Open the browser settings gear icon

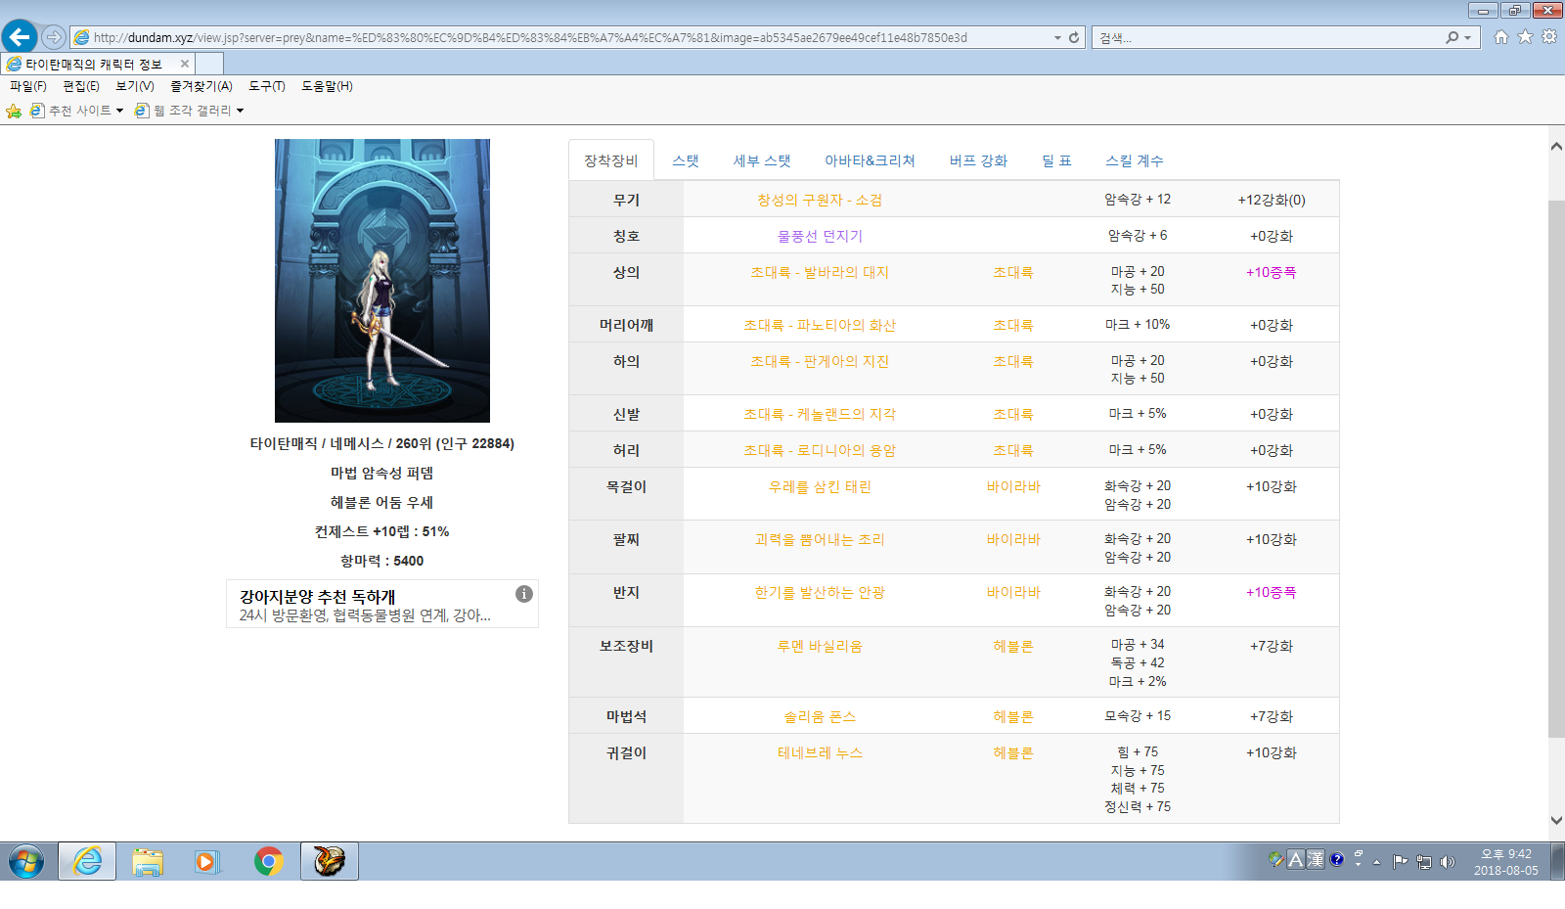click(x=1549, y=37)
